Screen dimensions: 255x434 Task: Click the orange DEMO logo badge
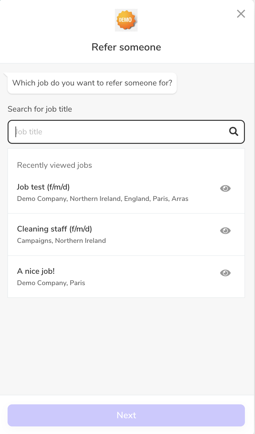tap(126, 20)
